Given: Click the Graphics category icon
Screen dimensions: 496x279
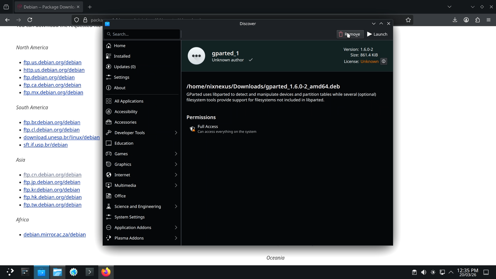Looking at the screenshot, I should [108, 164].
